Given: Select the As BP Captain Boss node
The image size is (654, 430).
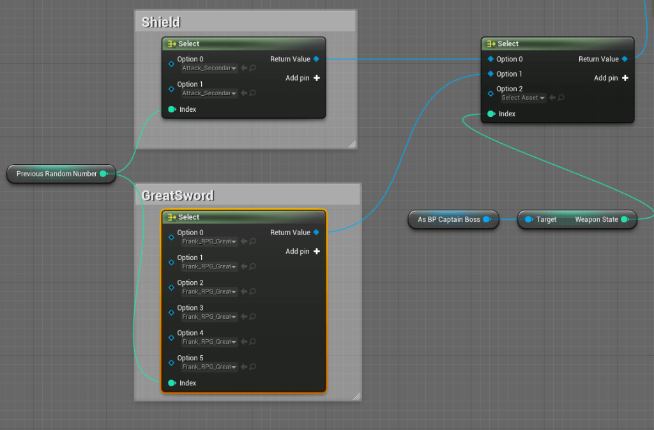Looking at the screenshot, I should coord(448,220).
